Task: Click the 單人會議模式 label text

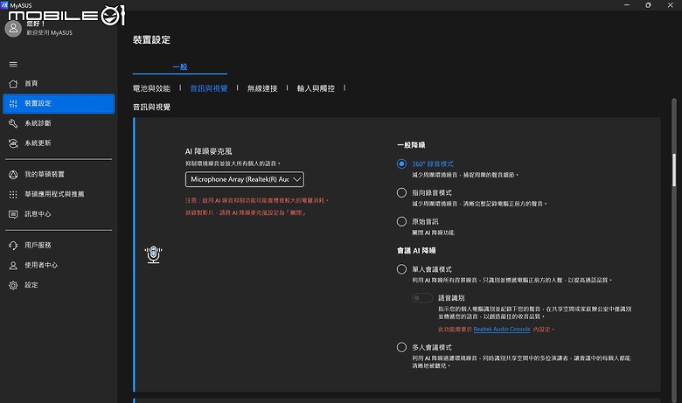Action: click(432, 269)
